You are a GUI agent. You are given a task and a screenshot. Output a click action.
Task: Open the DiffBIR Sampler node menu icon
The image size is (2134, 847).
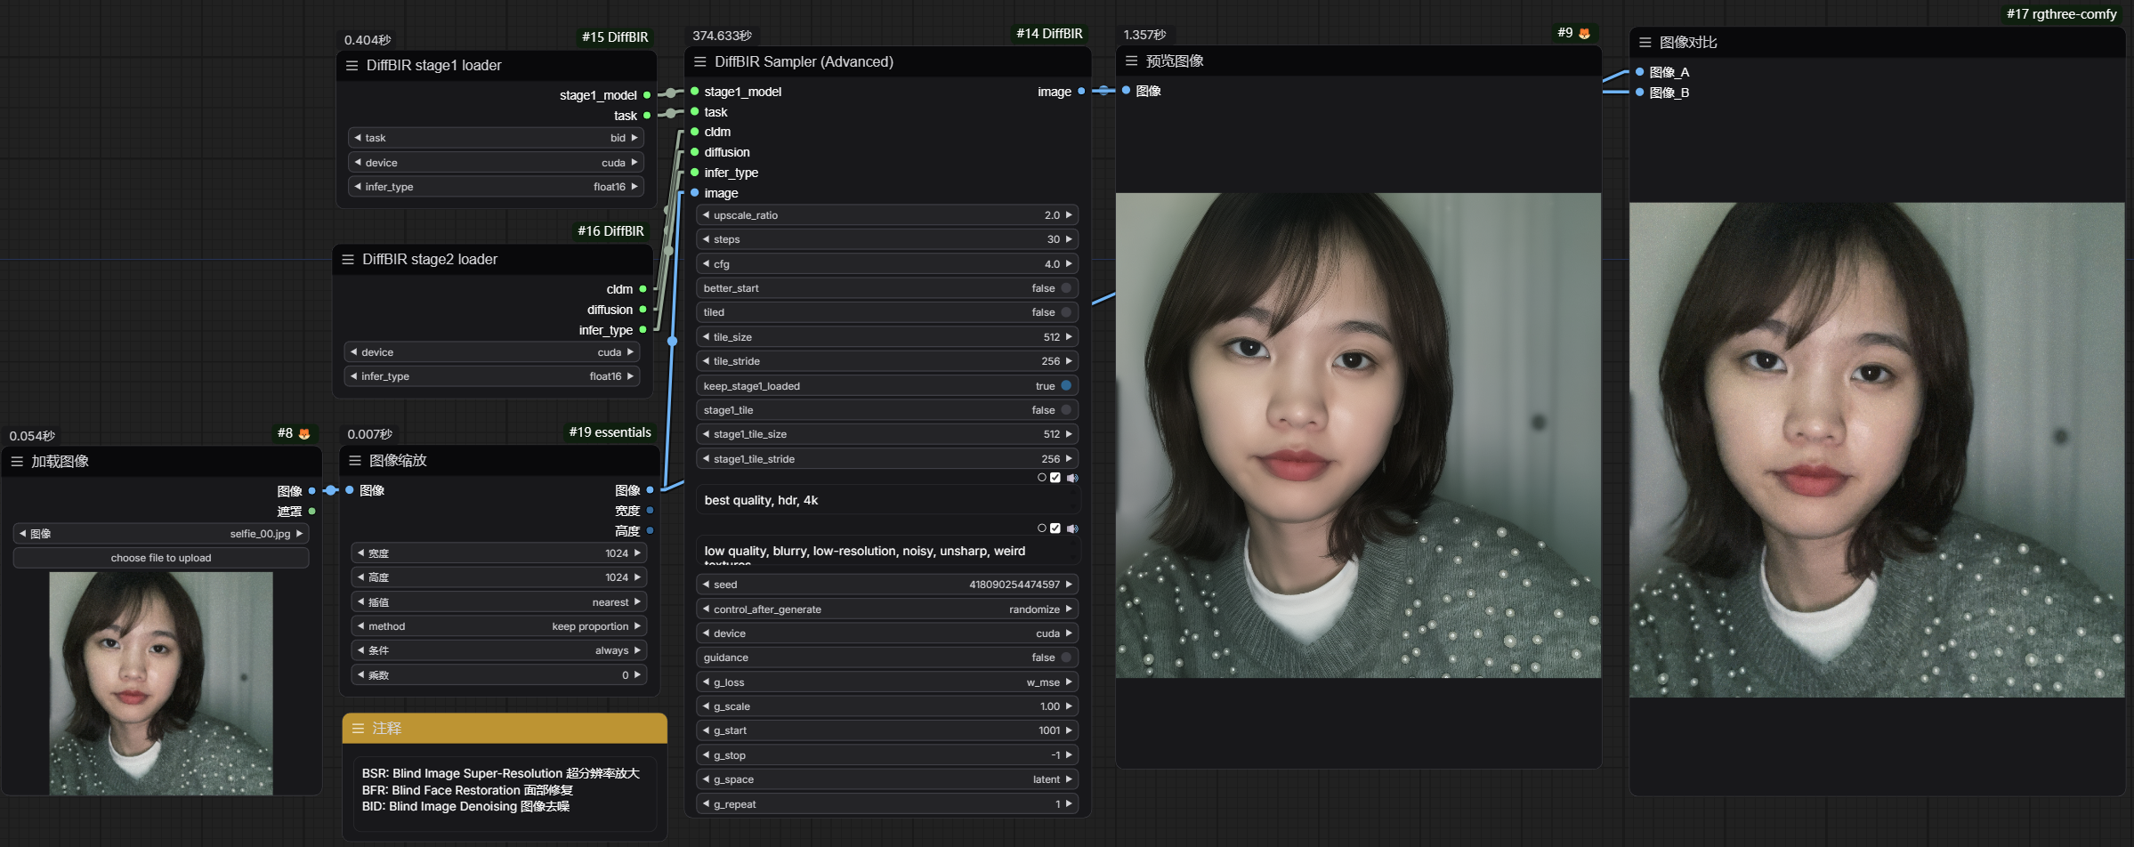click(699, 61)
